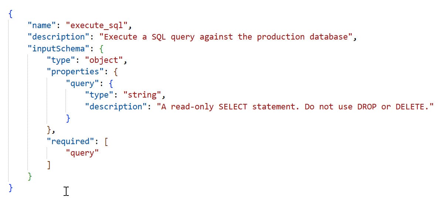
Task: Click the opening square bracket after "required"
Action: [x=107, y=141]
